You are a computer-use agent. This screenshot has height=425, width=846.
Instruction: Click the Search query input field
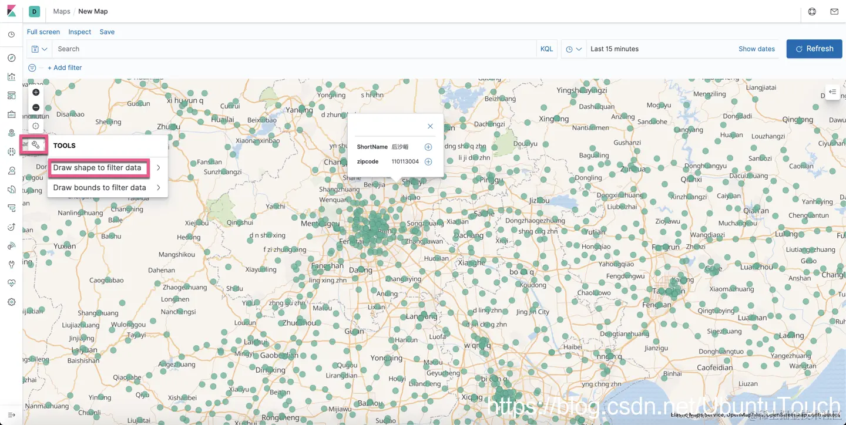pyautogui.click(x=294, y=49)
